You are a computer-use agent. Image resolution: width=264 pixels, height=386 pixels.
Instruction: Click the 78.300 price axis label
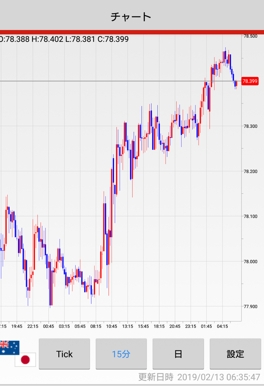(x=250, y=126)
